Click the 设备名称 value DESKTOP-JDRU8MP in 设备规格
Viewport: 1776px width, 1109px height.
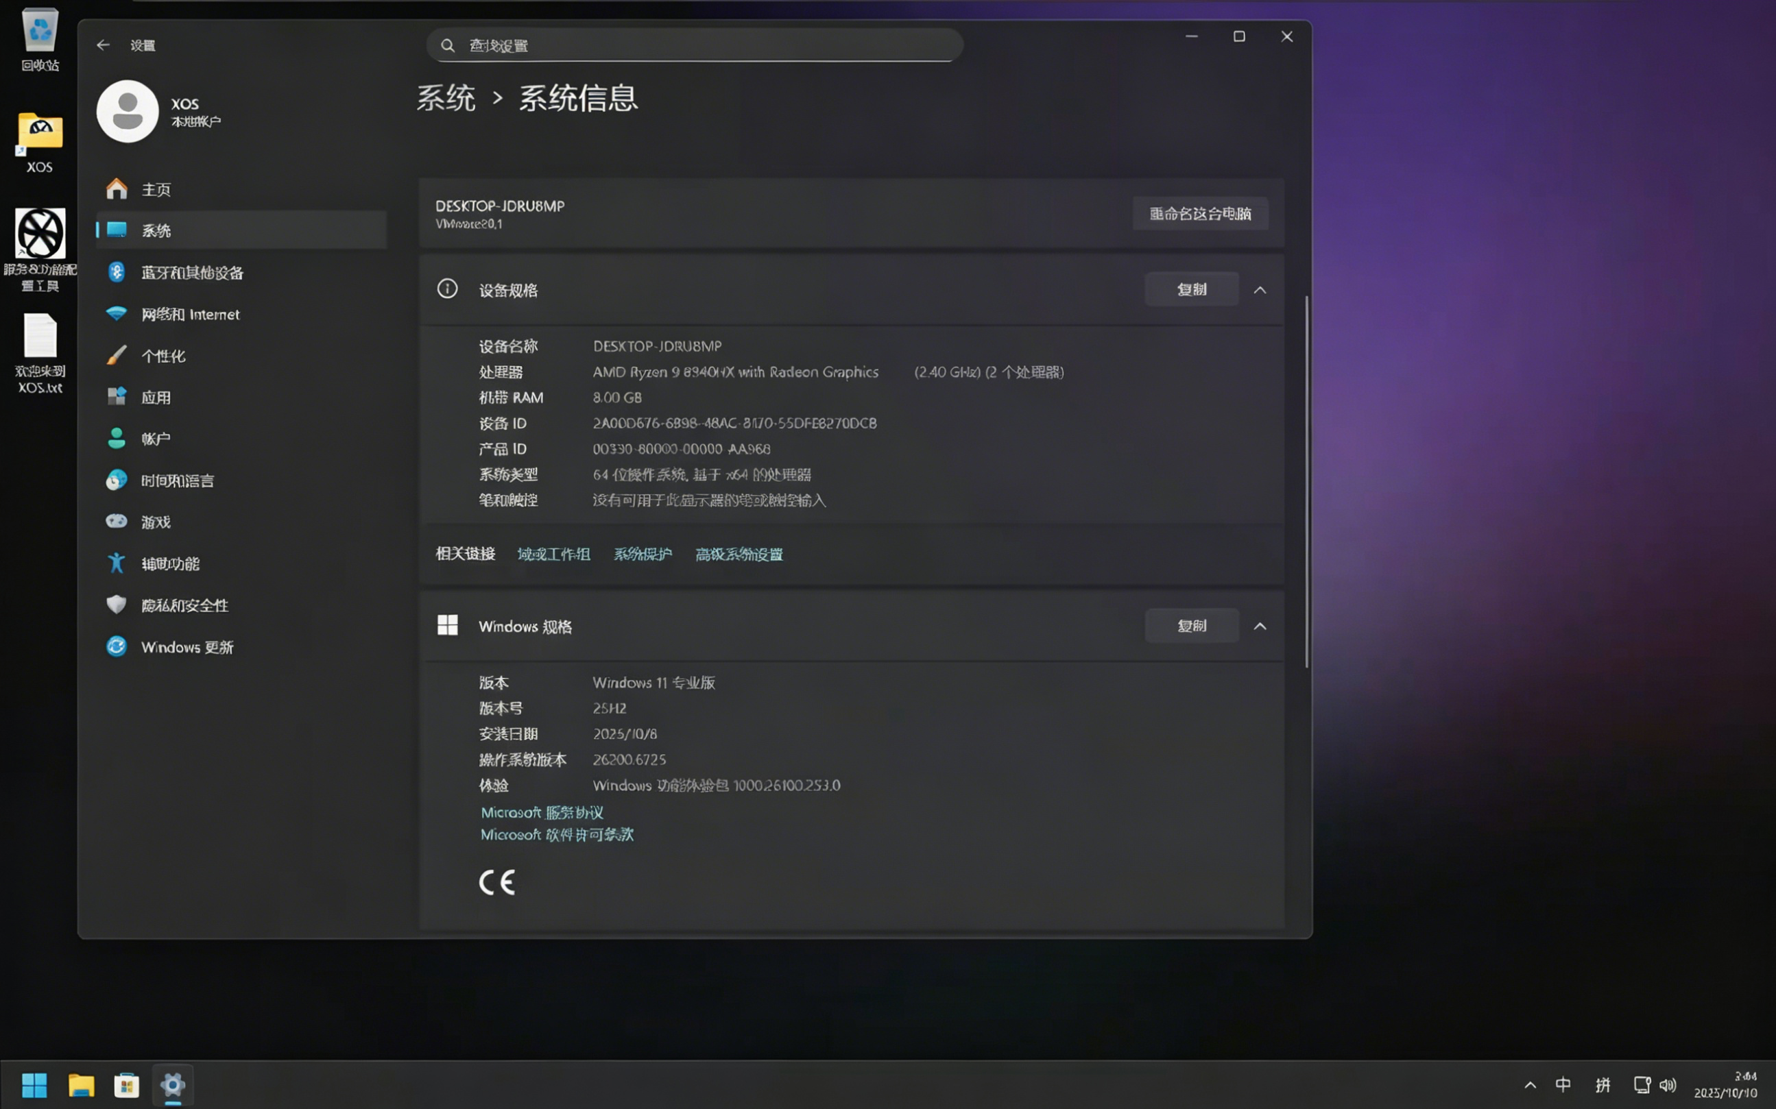(x=658, y=346)
